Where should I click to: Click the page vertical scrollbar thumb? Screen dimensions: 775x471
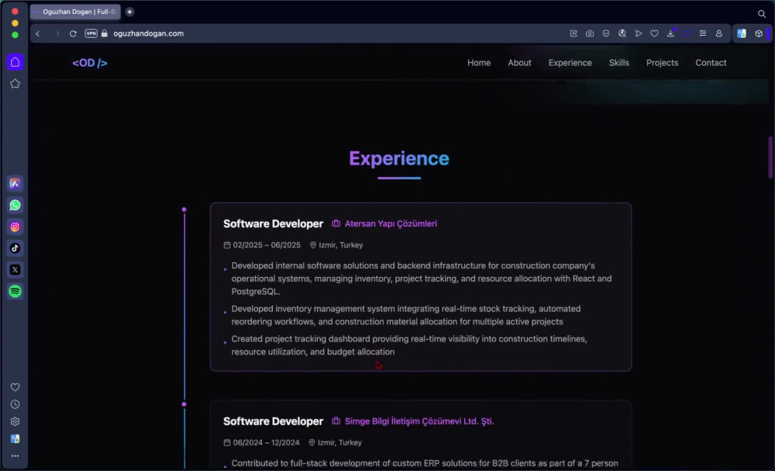tap(770, 158)
